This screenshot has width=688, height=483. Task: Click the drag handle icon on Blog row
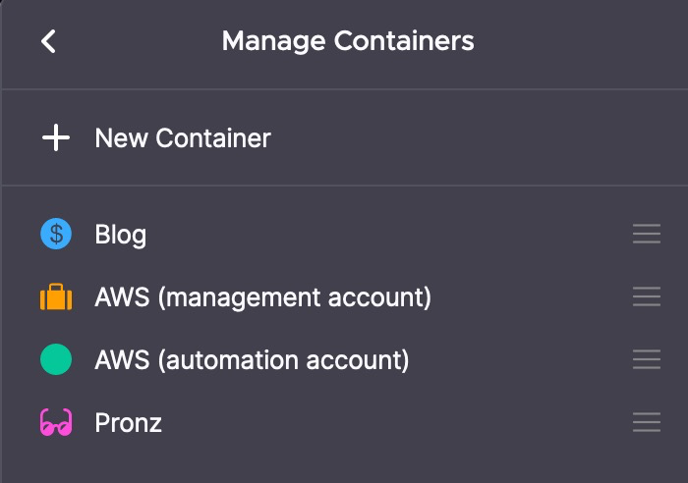click(x=646, y=235)
